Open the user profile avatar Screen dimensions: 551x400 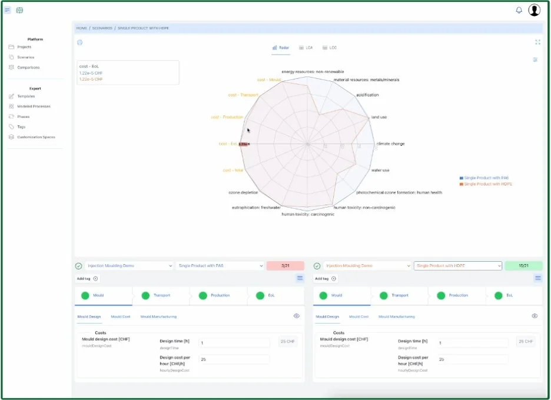click(534, 10)
